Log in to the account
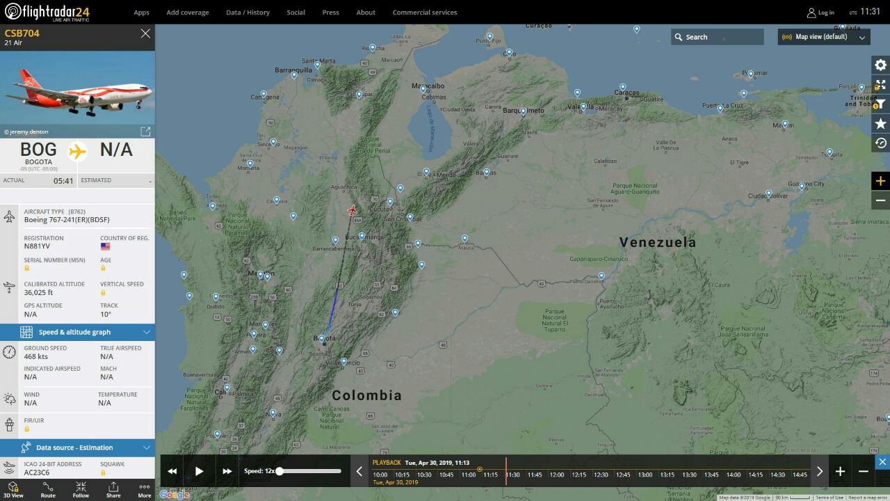The height and width of the screenshot is (501, 890). pos(820,13)
